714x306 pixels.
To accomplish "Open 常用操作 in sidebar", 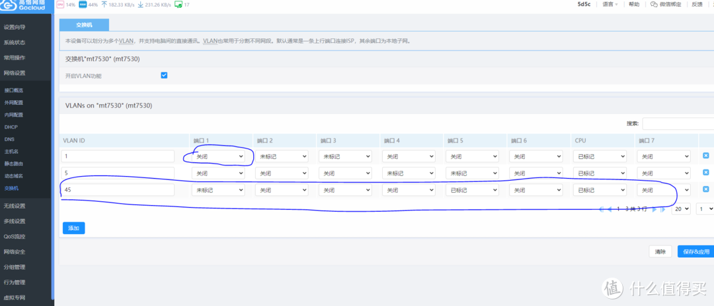I will point(15,58).
